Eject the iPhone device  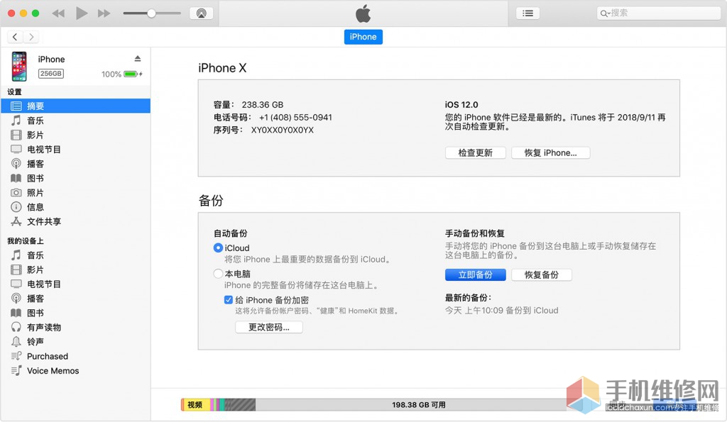tap(138, 58)
